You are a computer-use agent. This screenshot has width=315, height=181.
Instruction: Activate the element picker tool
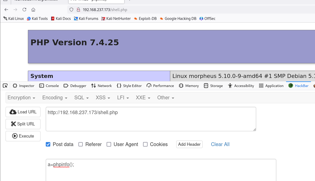click(x=5, y=86)
